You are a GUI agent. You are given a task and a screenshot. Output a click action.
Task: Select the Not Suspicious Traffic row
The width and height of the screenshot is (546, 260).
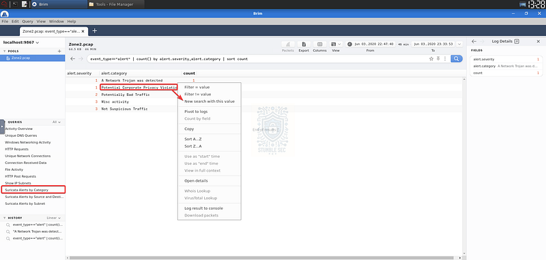265,109
